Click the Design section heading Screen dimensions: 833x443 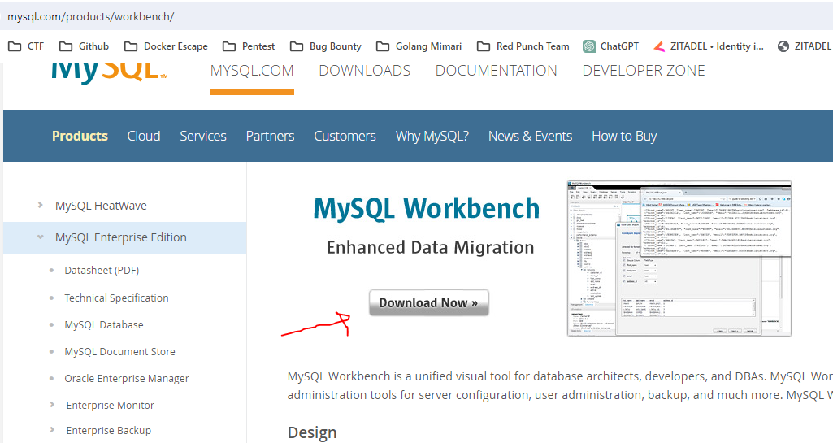coord(312,433)
